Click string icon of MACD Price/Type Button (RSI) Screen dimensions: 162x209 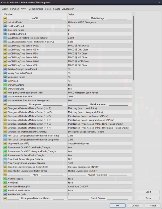point(5,54)
